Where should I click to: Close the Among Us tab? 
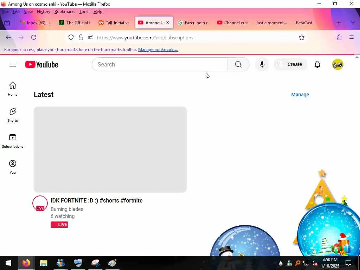click(168, 22)
